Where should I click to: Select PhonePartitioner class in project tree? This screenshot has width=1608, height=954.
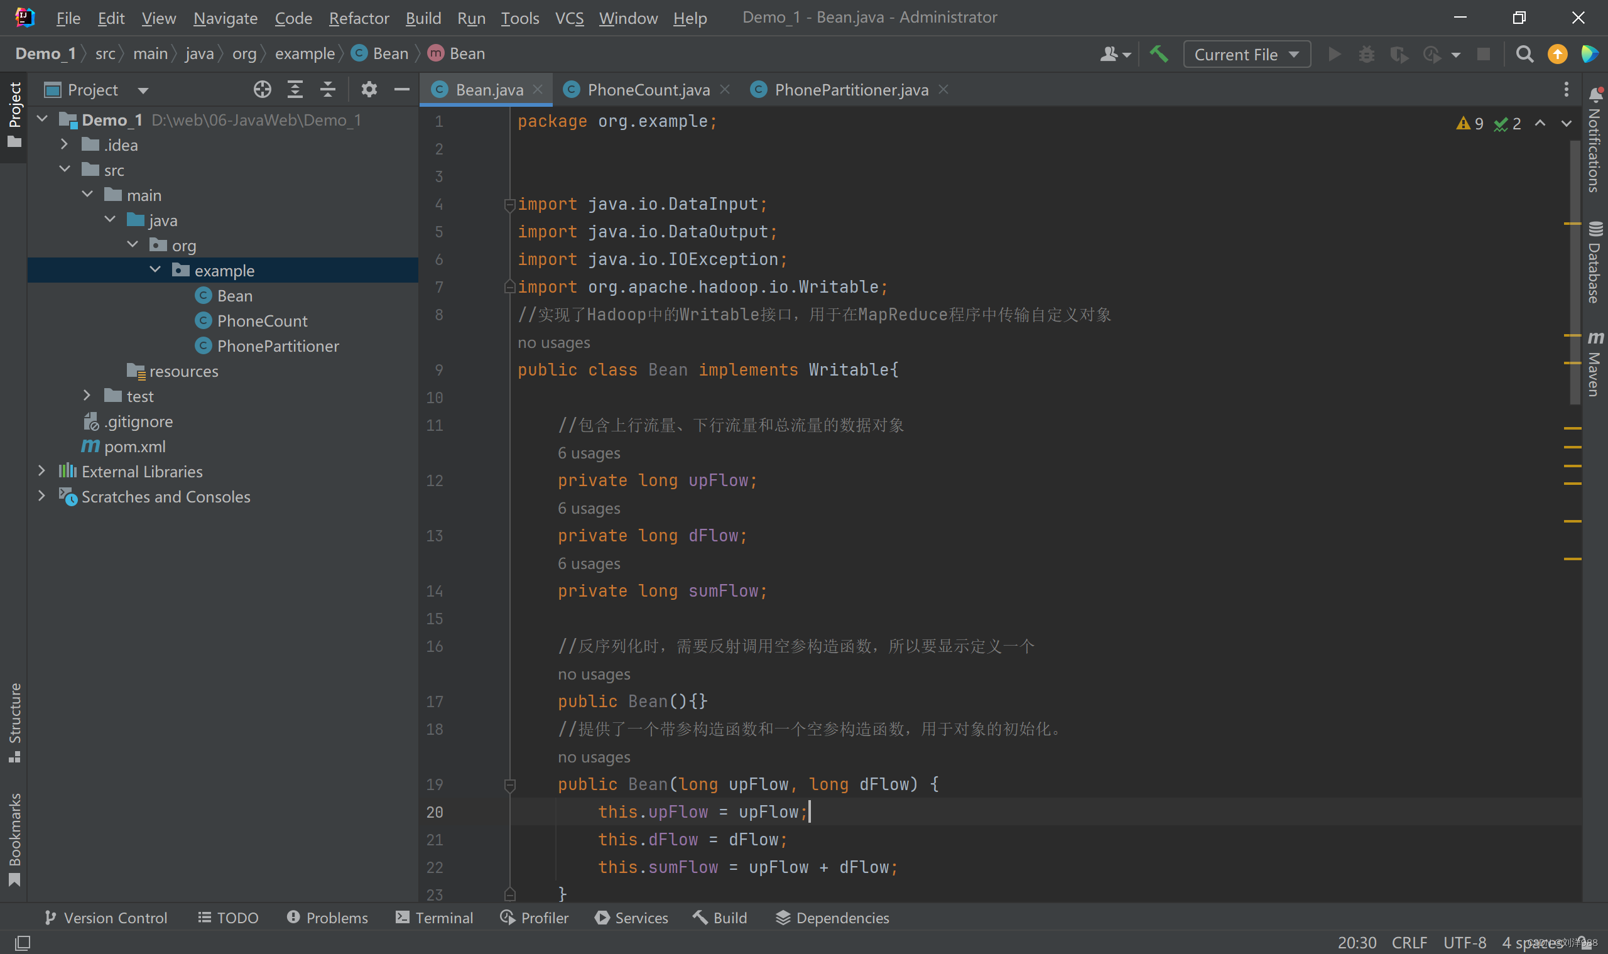pos(276,345)
